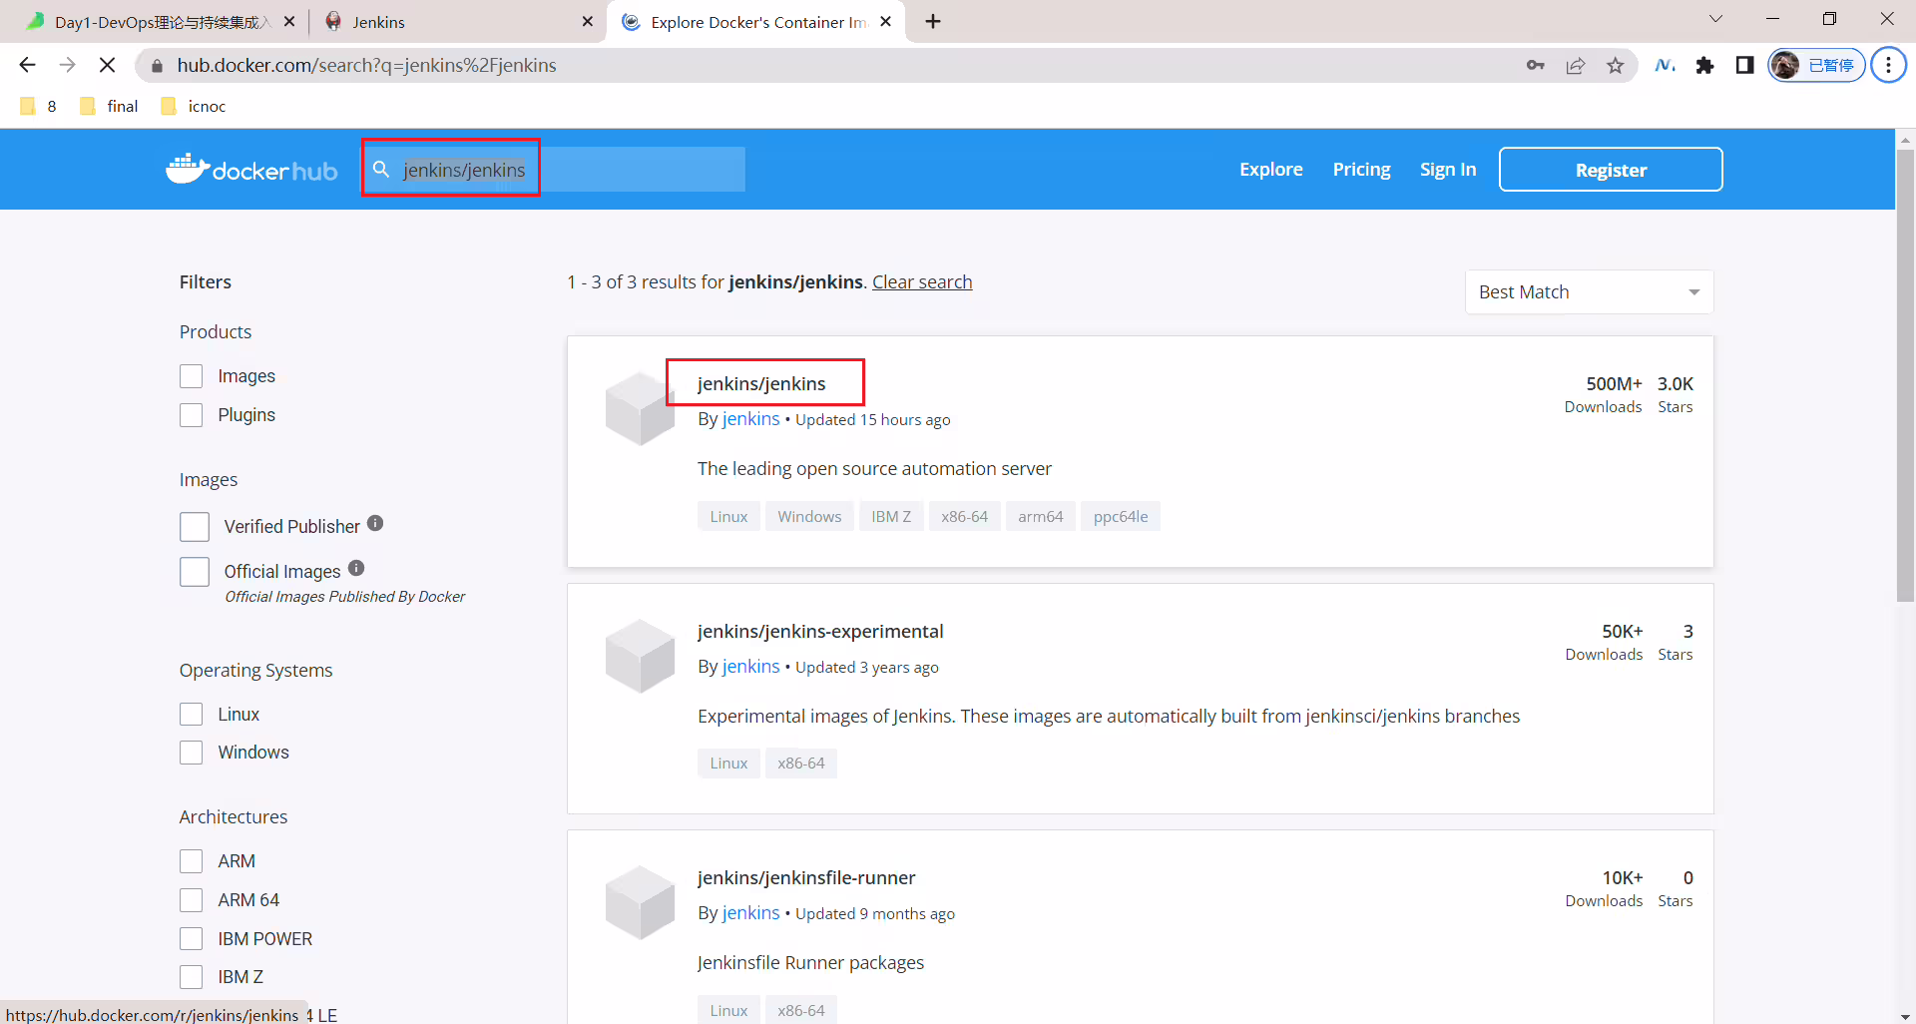Image resolution: width=1916 pixels, height=1024 pixels.
Task: Open jenkins publisher link under jenkins/jenkins
Action: tap(750, 419)
